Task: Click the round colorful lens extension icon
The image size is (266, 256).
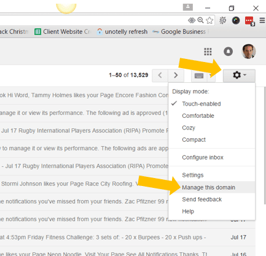Action: [x=236, y=20]
